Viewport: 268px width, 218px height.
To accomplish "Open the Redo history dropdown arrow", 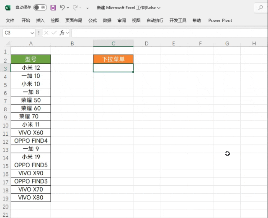I will (80, 8).
